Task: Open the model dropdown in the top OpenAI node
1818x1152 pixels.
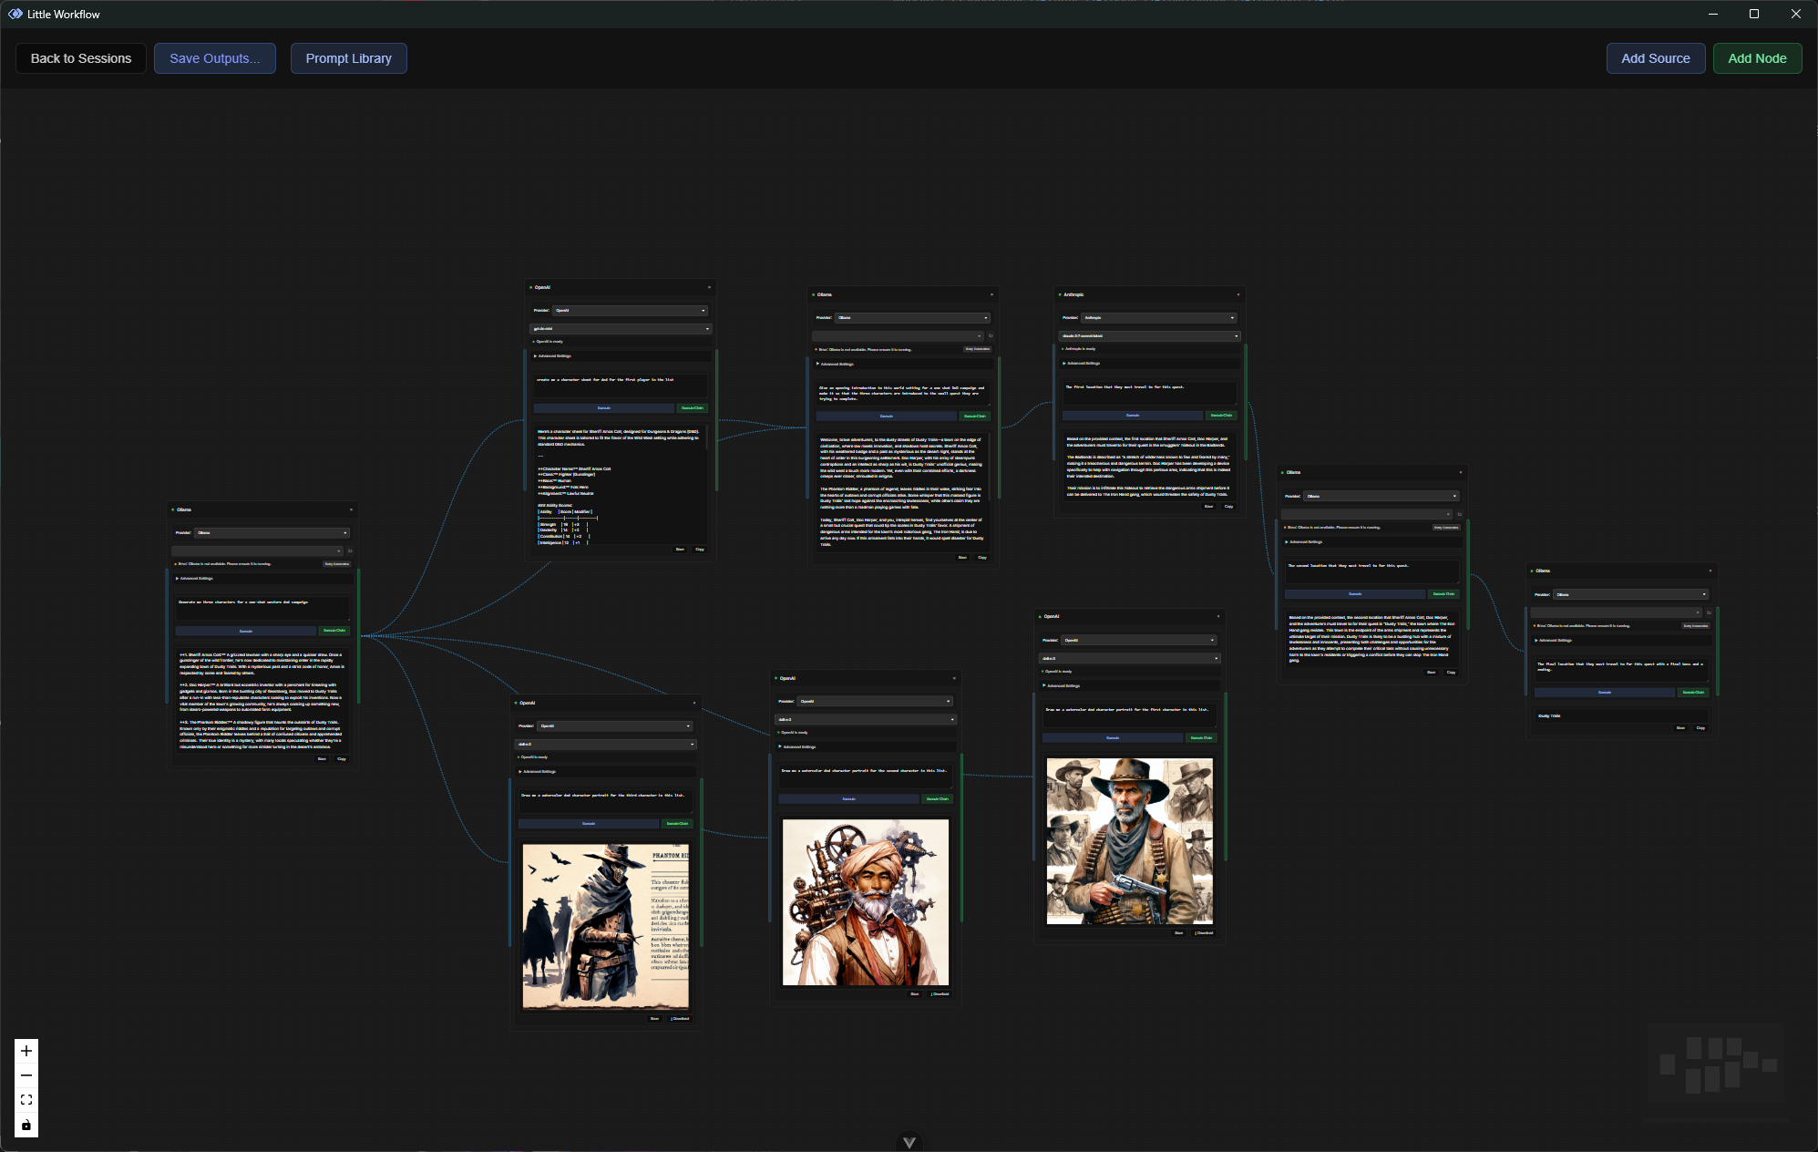Action: [620, 329]
